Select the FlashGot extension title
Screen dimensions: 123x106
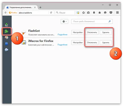coord(34,31)
